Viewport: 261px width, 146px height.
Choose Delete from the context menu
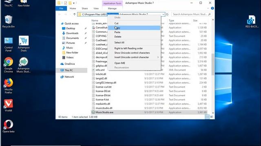135,37
